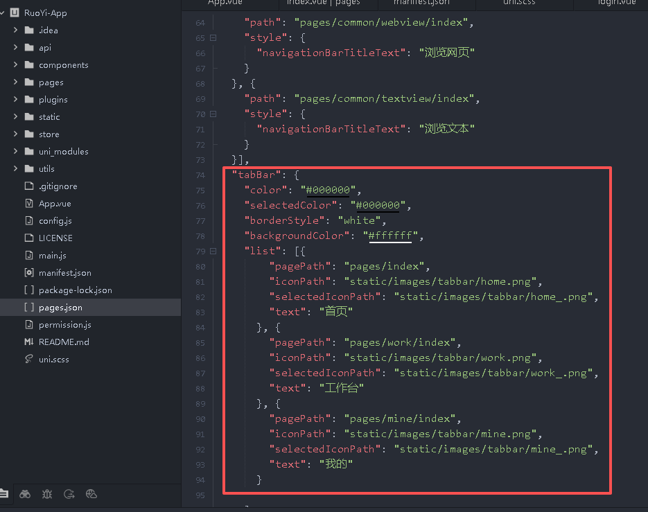648x512 pixels.
Task: Click line number 83 in the gutter
Action: 200,312
